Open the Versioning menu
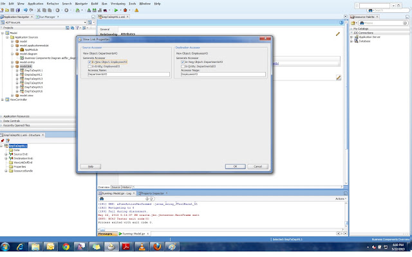This screenshot has width=412, height=257. pyautogui.click(x=118, y=4)
